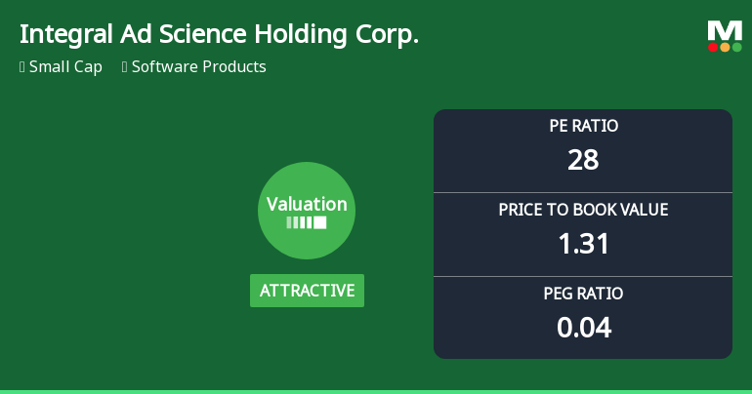Click the ATTRACTIVE badge
The height and width of the screenshot is (394, 752).
307,291
